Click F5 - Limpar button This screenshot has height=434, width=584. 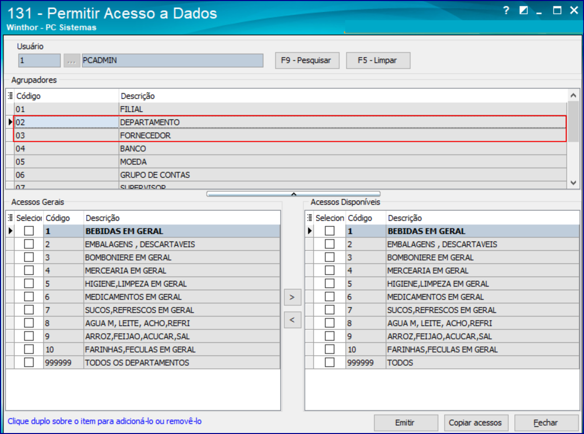378,60
